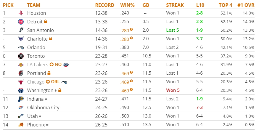This screenshot has height=130, width=259.
Task: Click the lock icon beside Detroit
Action: [x=45, y=21]
